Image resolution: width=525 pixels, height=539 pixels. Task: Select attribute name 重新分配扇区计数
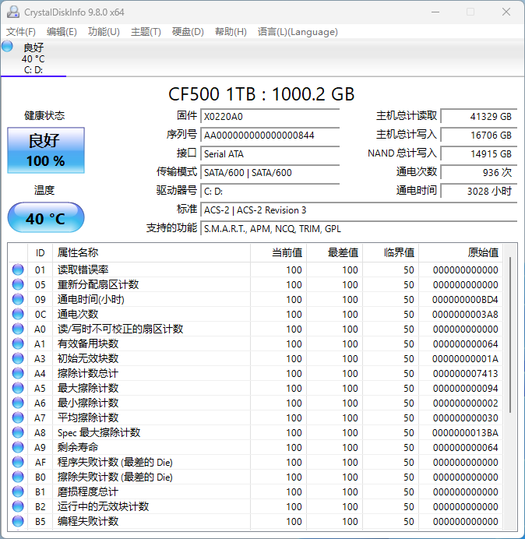(x=98, y=284)
